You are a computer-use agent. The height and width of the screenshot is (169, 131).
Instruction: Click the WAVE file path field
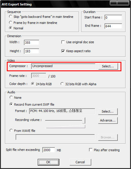(x=55, y=137)
